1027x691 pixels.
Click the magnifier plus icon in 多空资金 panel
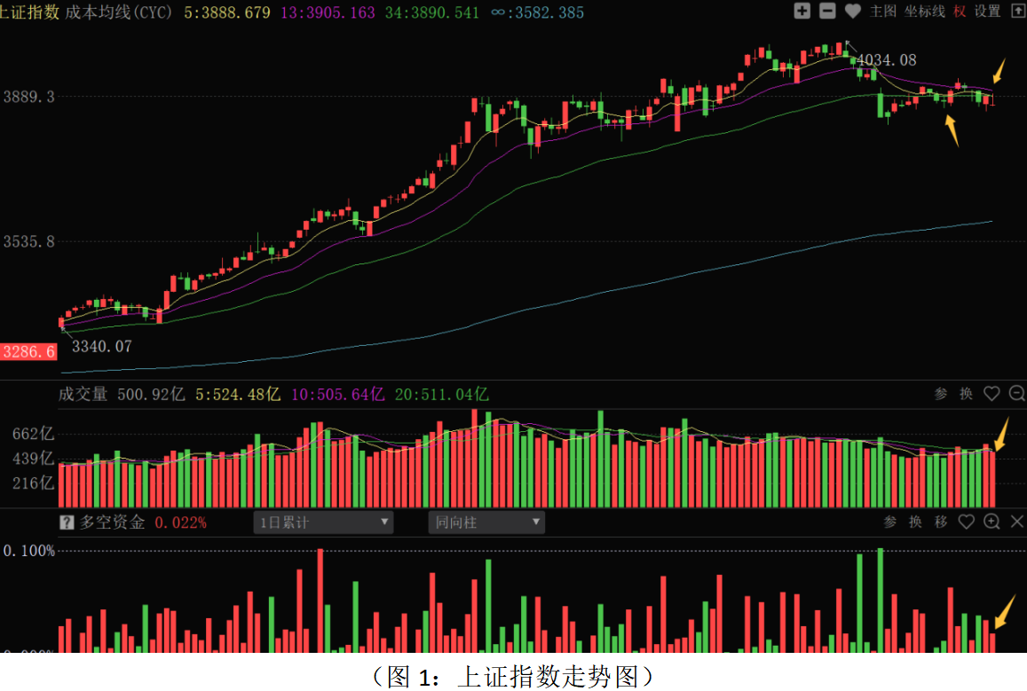point(992,522)
